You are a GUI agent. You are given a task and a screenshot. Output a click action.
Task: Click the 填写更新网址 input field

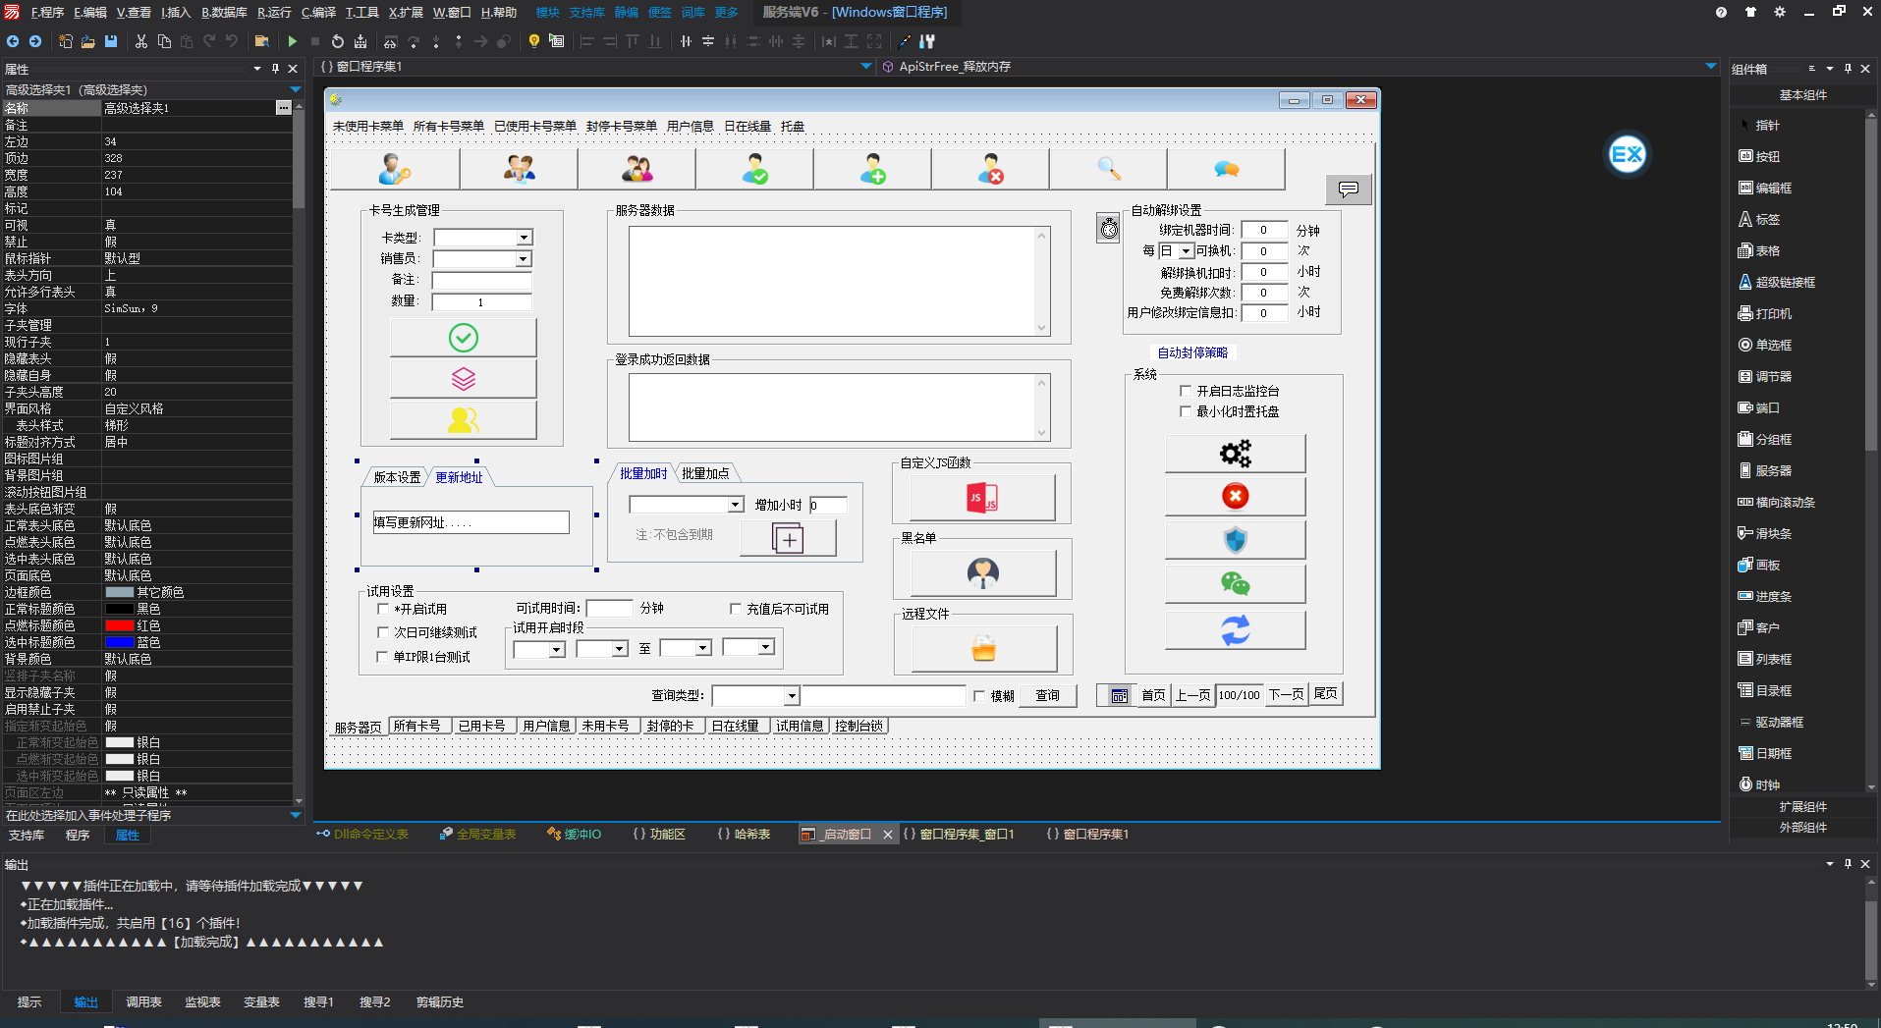[x=470, y=522]
